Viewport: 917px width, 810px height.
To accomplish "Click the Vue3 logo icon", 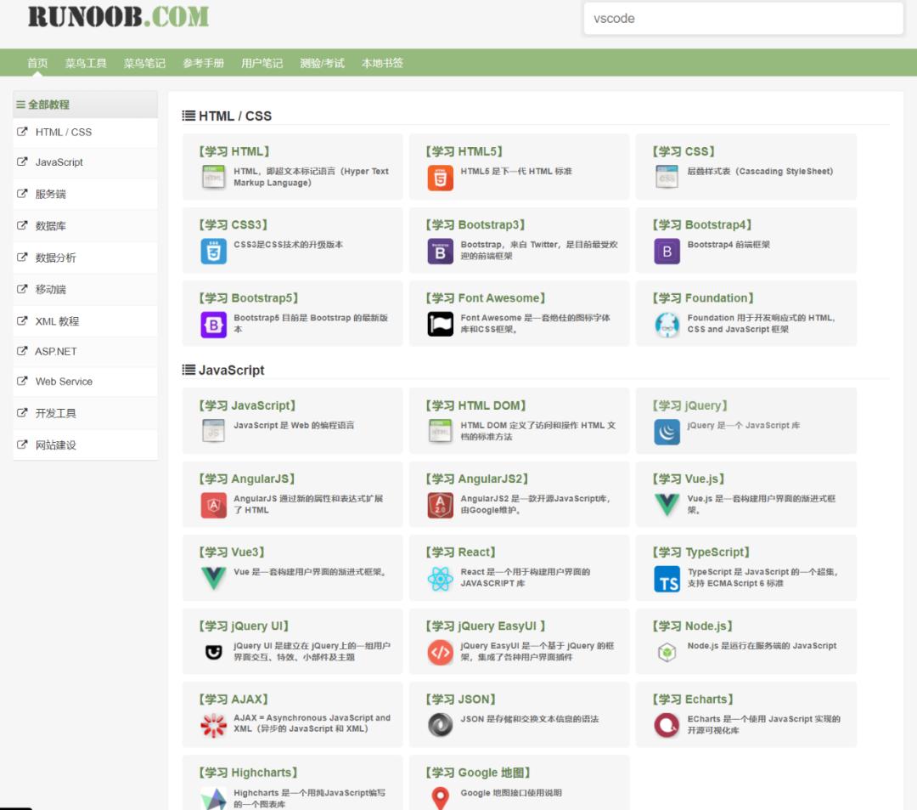I will [213, 578].
